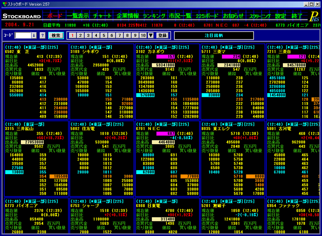This screenshot has width=322, height=236.
Task: Select stock panel 6954 ファナック
Action: tap(283, 206)
